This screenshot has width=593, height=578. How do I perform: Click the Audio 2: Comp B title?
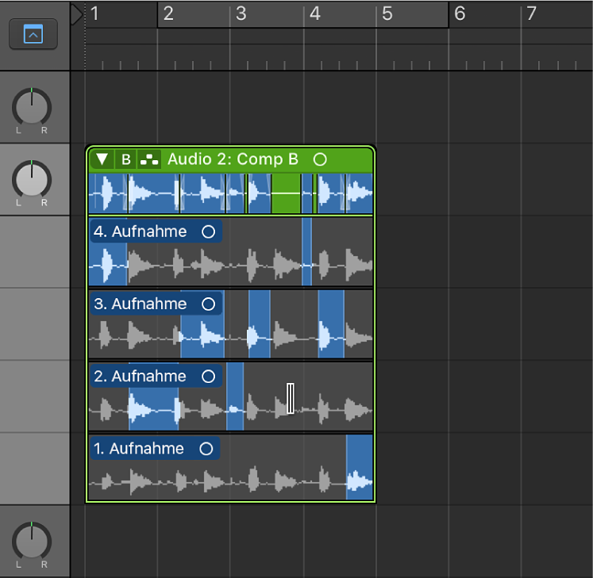point(233,159)
